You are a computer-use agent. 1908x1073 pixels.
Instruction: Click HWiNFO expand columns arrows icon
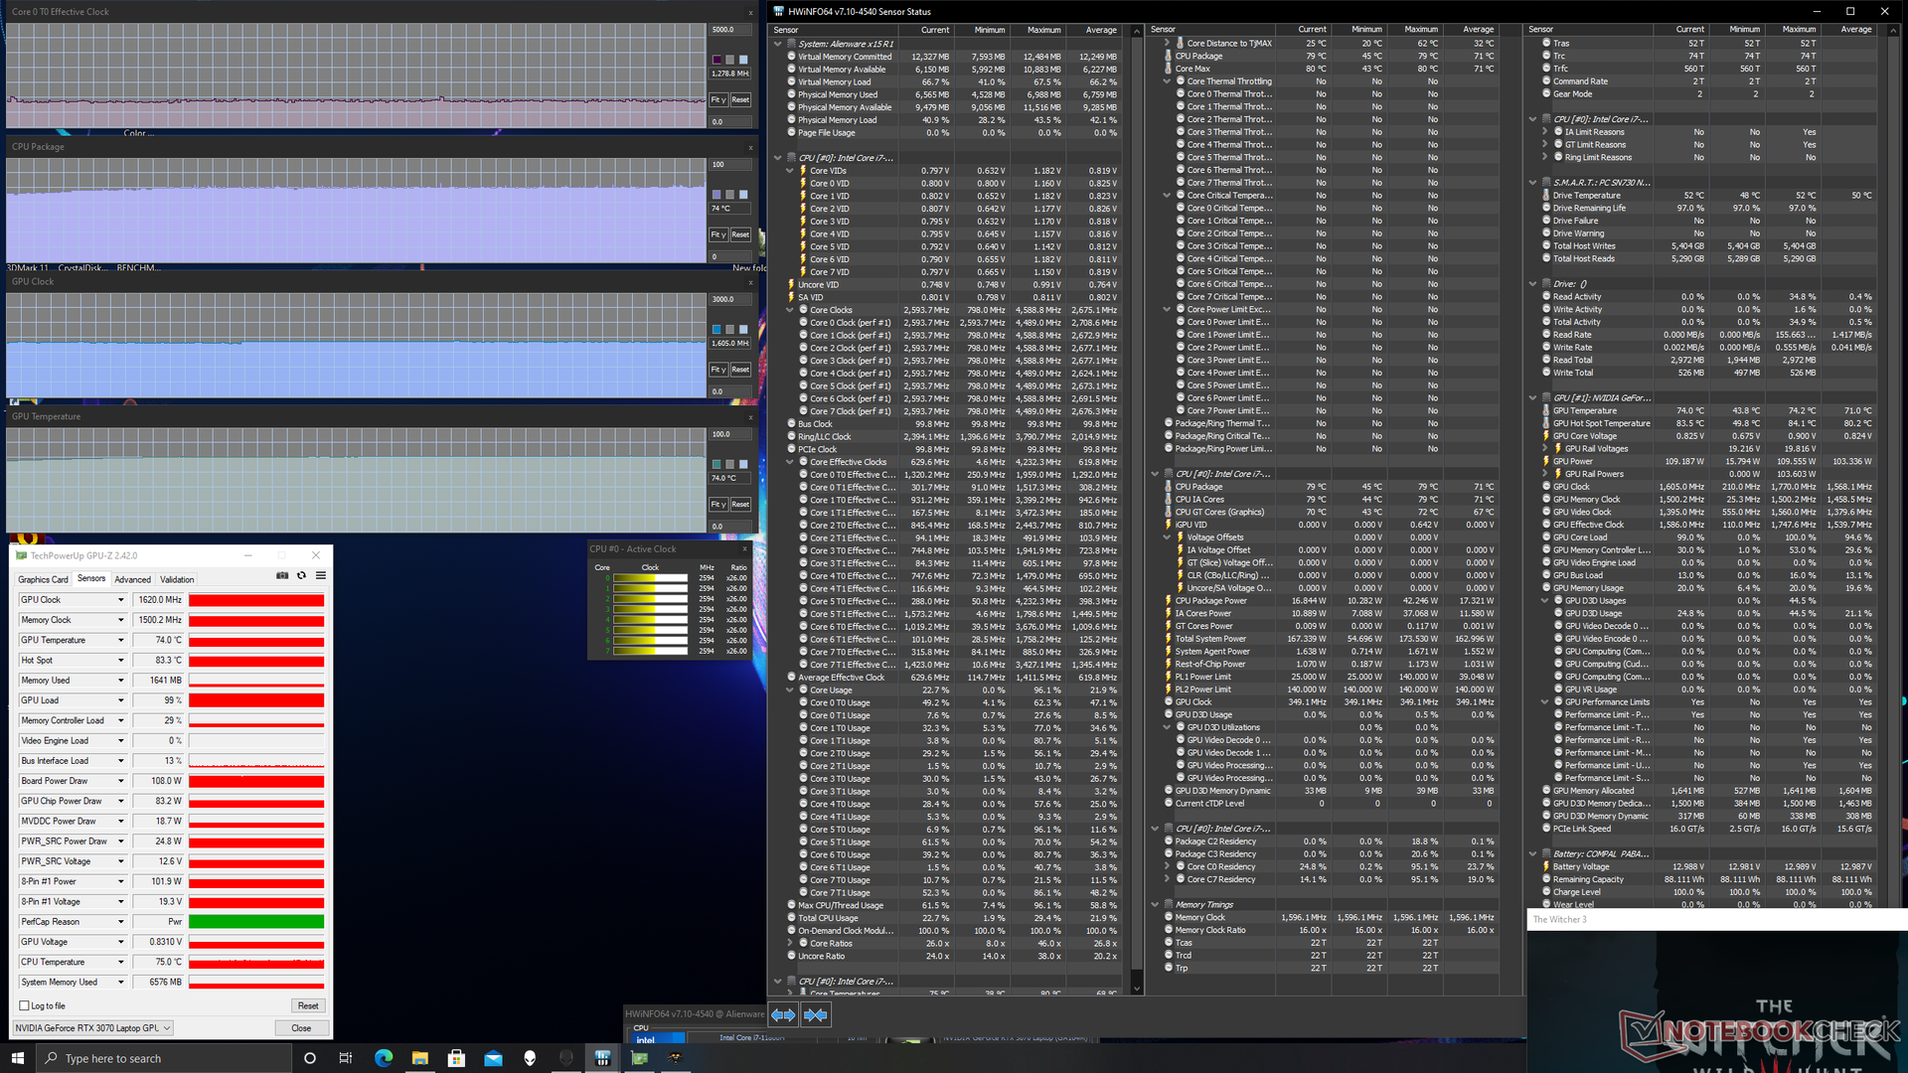point(783,1014)
